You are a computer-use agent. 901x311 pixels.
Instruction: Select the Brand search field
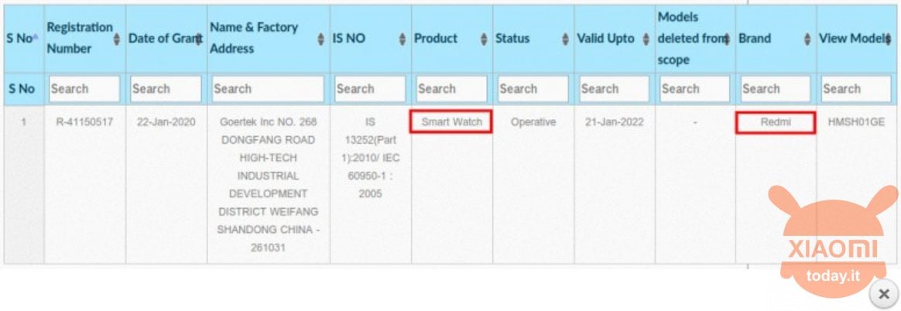click(x=776, y=89)
